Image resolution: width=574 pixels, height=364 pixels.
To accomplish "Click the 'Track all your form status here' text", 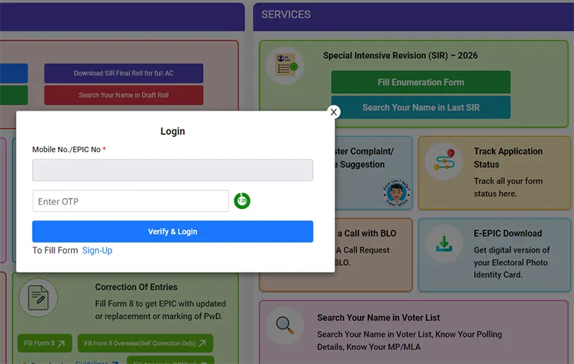I will click(508, 187).
